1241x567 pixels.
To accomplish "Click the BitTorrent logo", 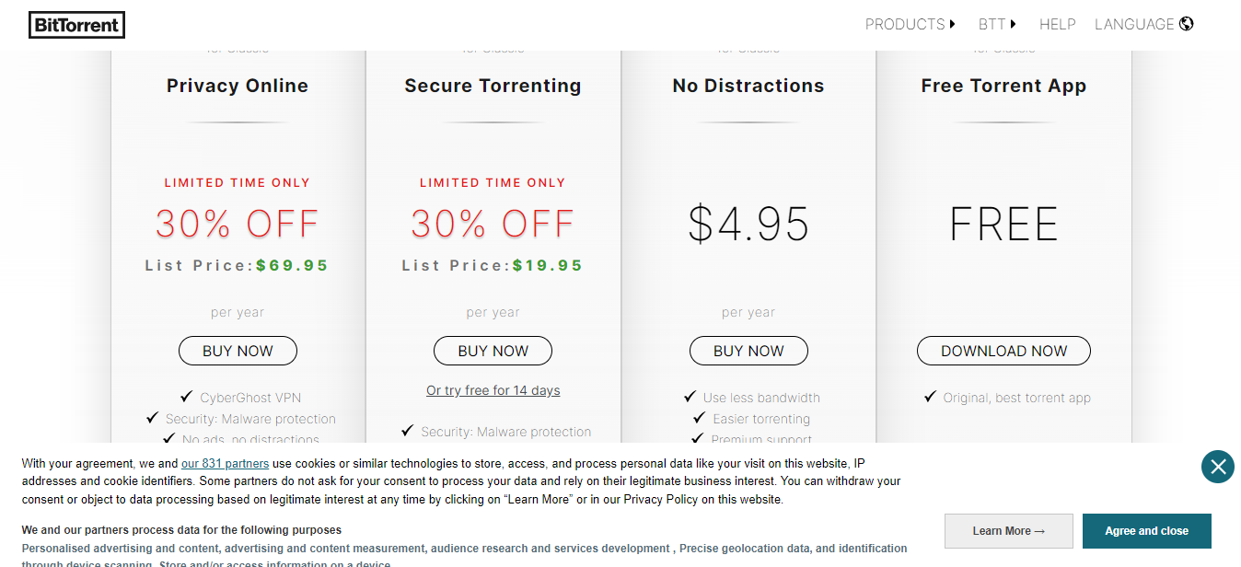I will [76, 25].
